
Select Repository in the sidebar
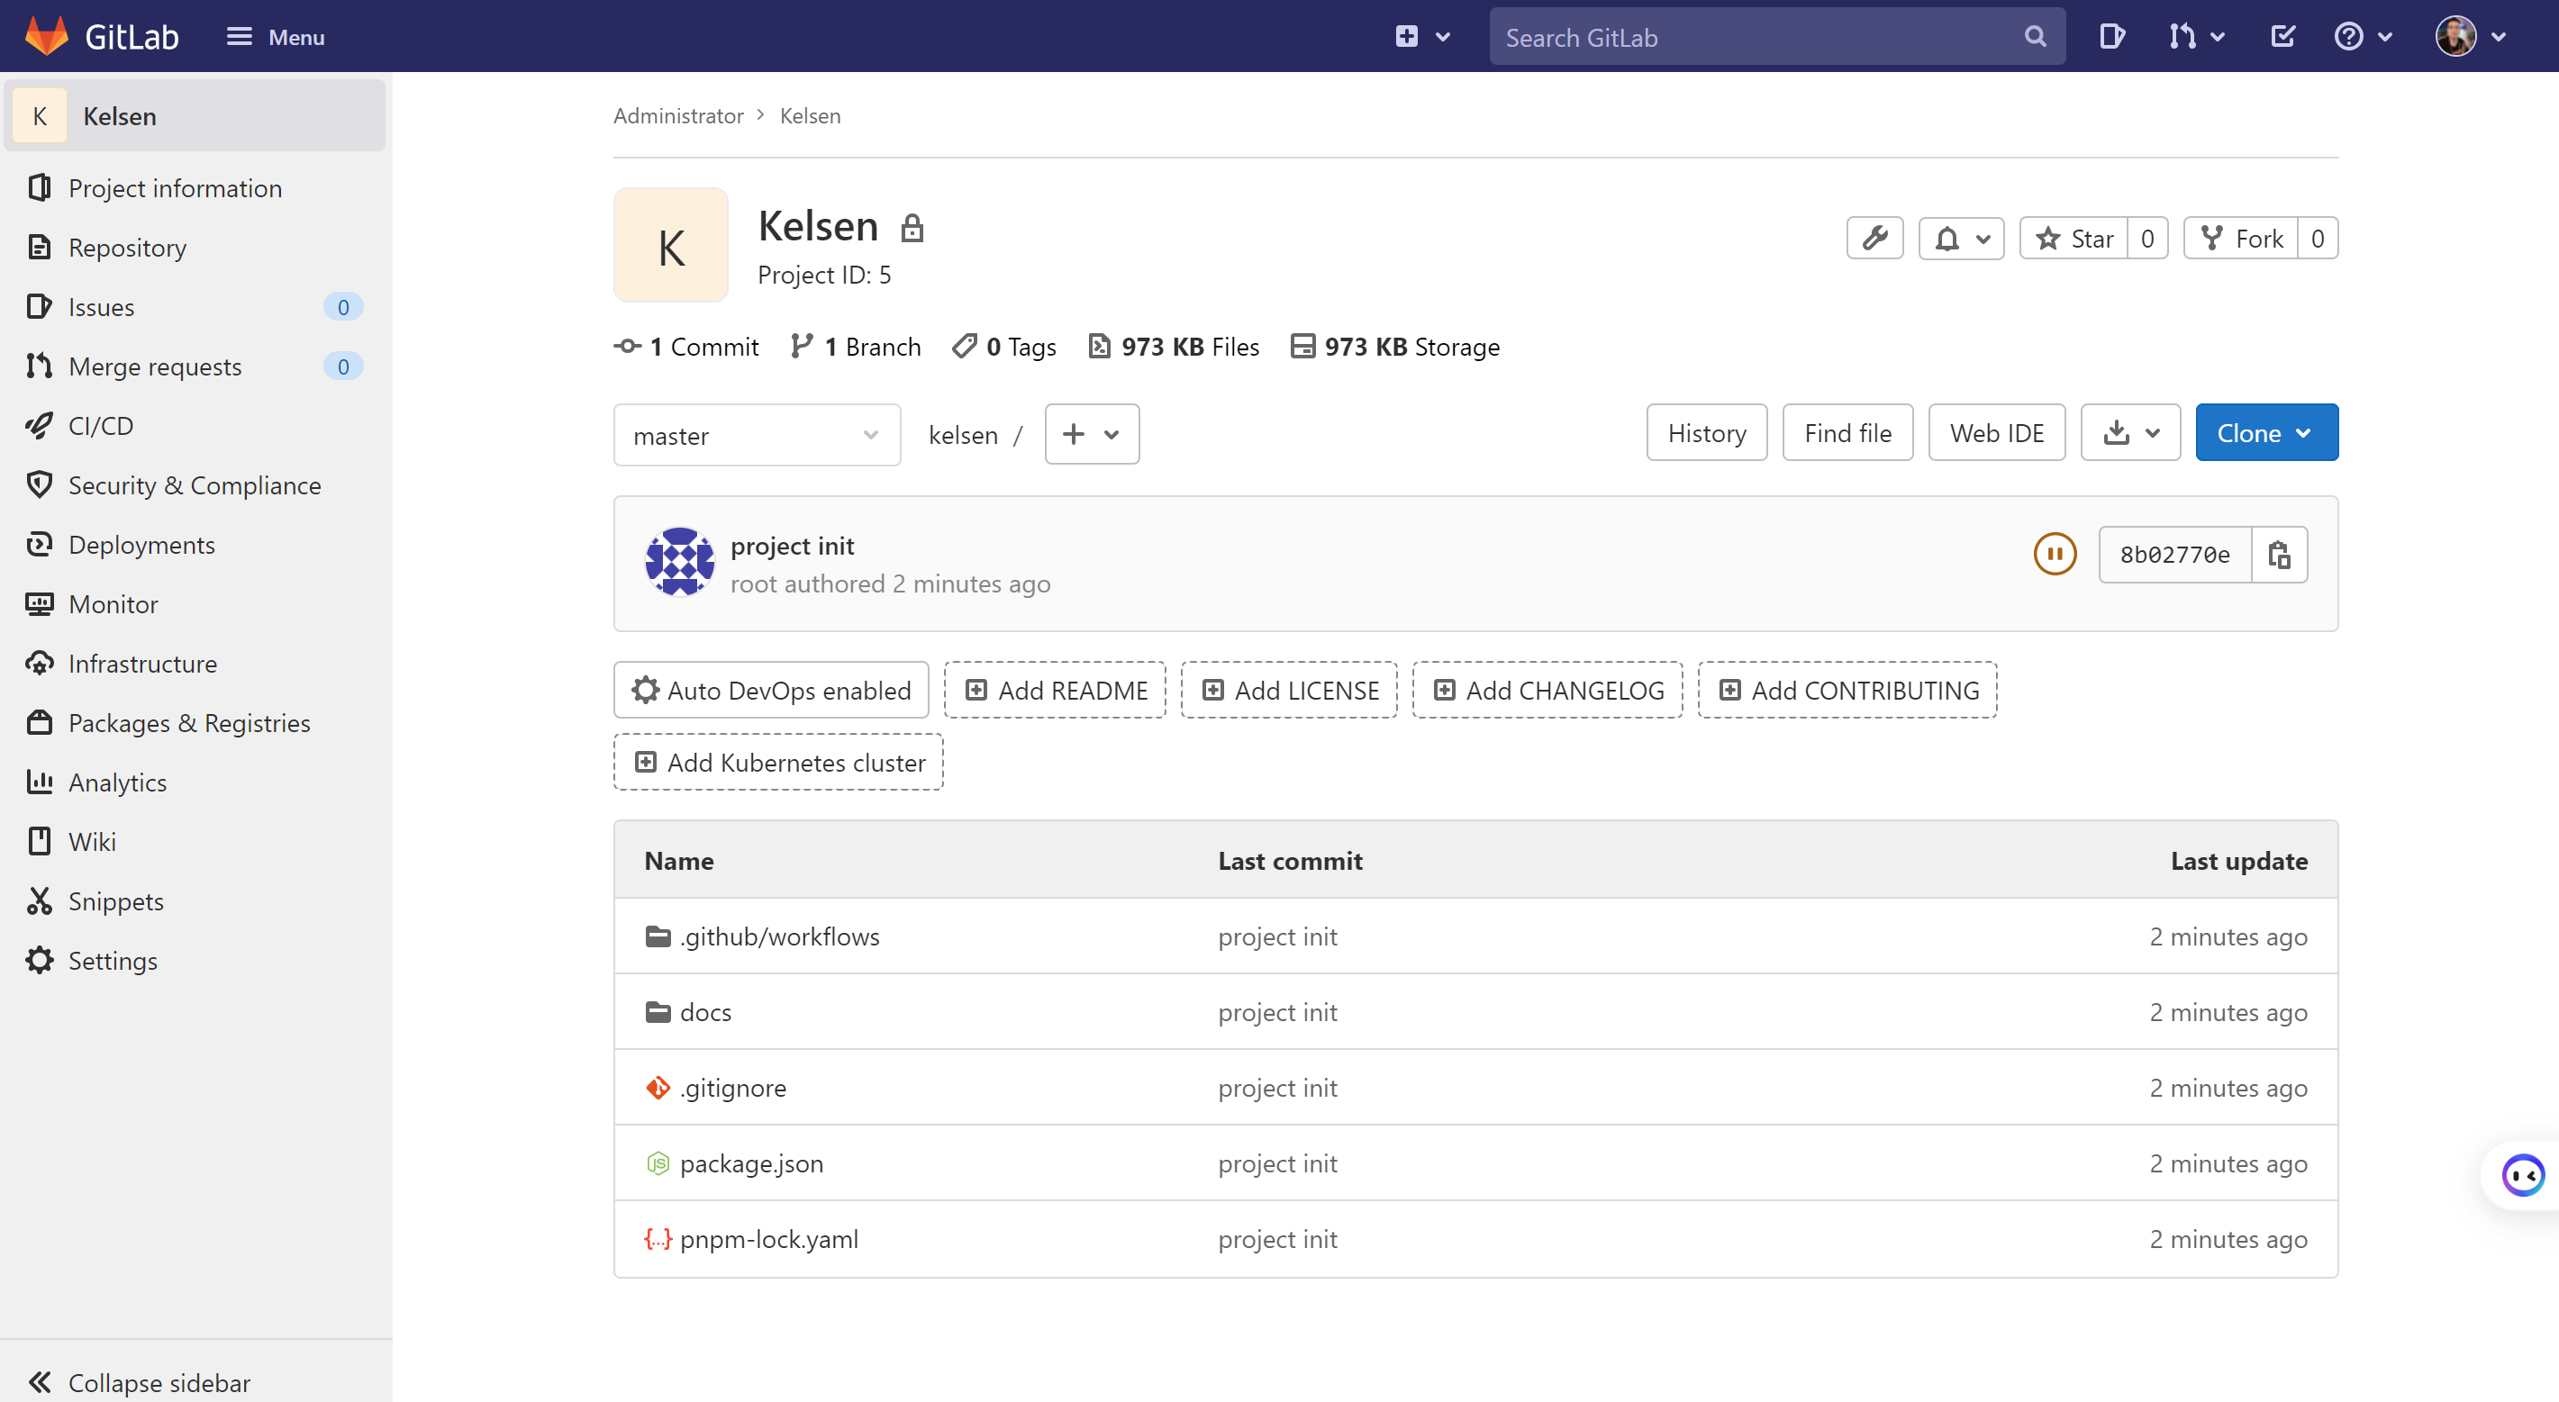127,248
